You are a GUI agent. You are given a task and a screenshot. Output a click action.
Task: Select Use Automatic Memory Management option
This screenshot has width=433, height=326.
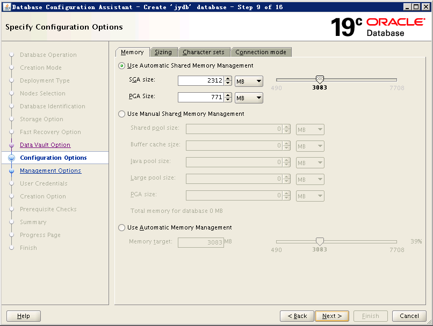click(x=122, y=228)
